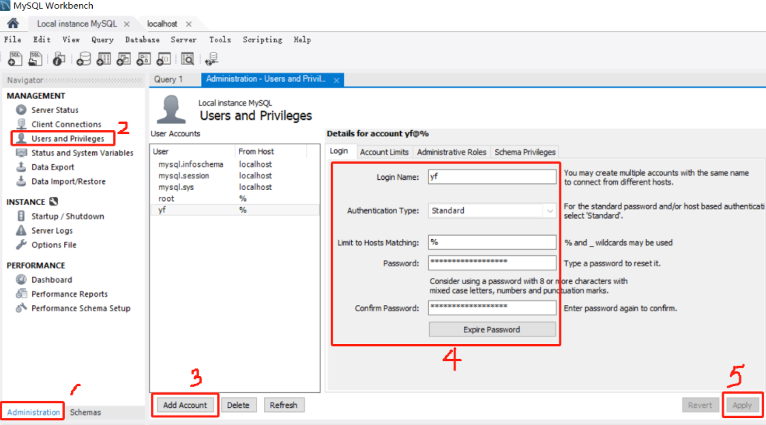
Task: Click the Options File wrench icon
Action: 21,245
